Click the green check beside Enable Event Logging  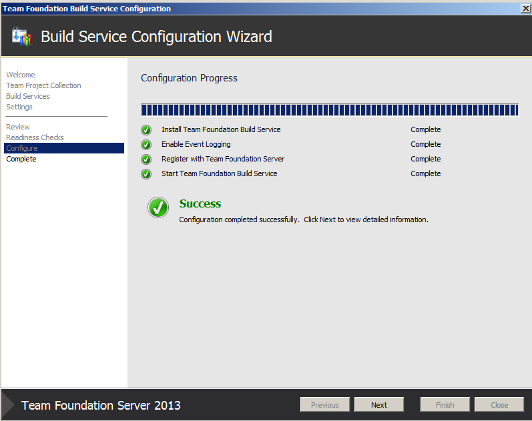click(x=146, y=145)
